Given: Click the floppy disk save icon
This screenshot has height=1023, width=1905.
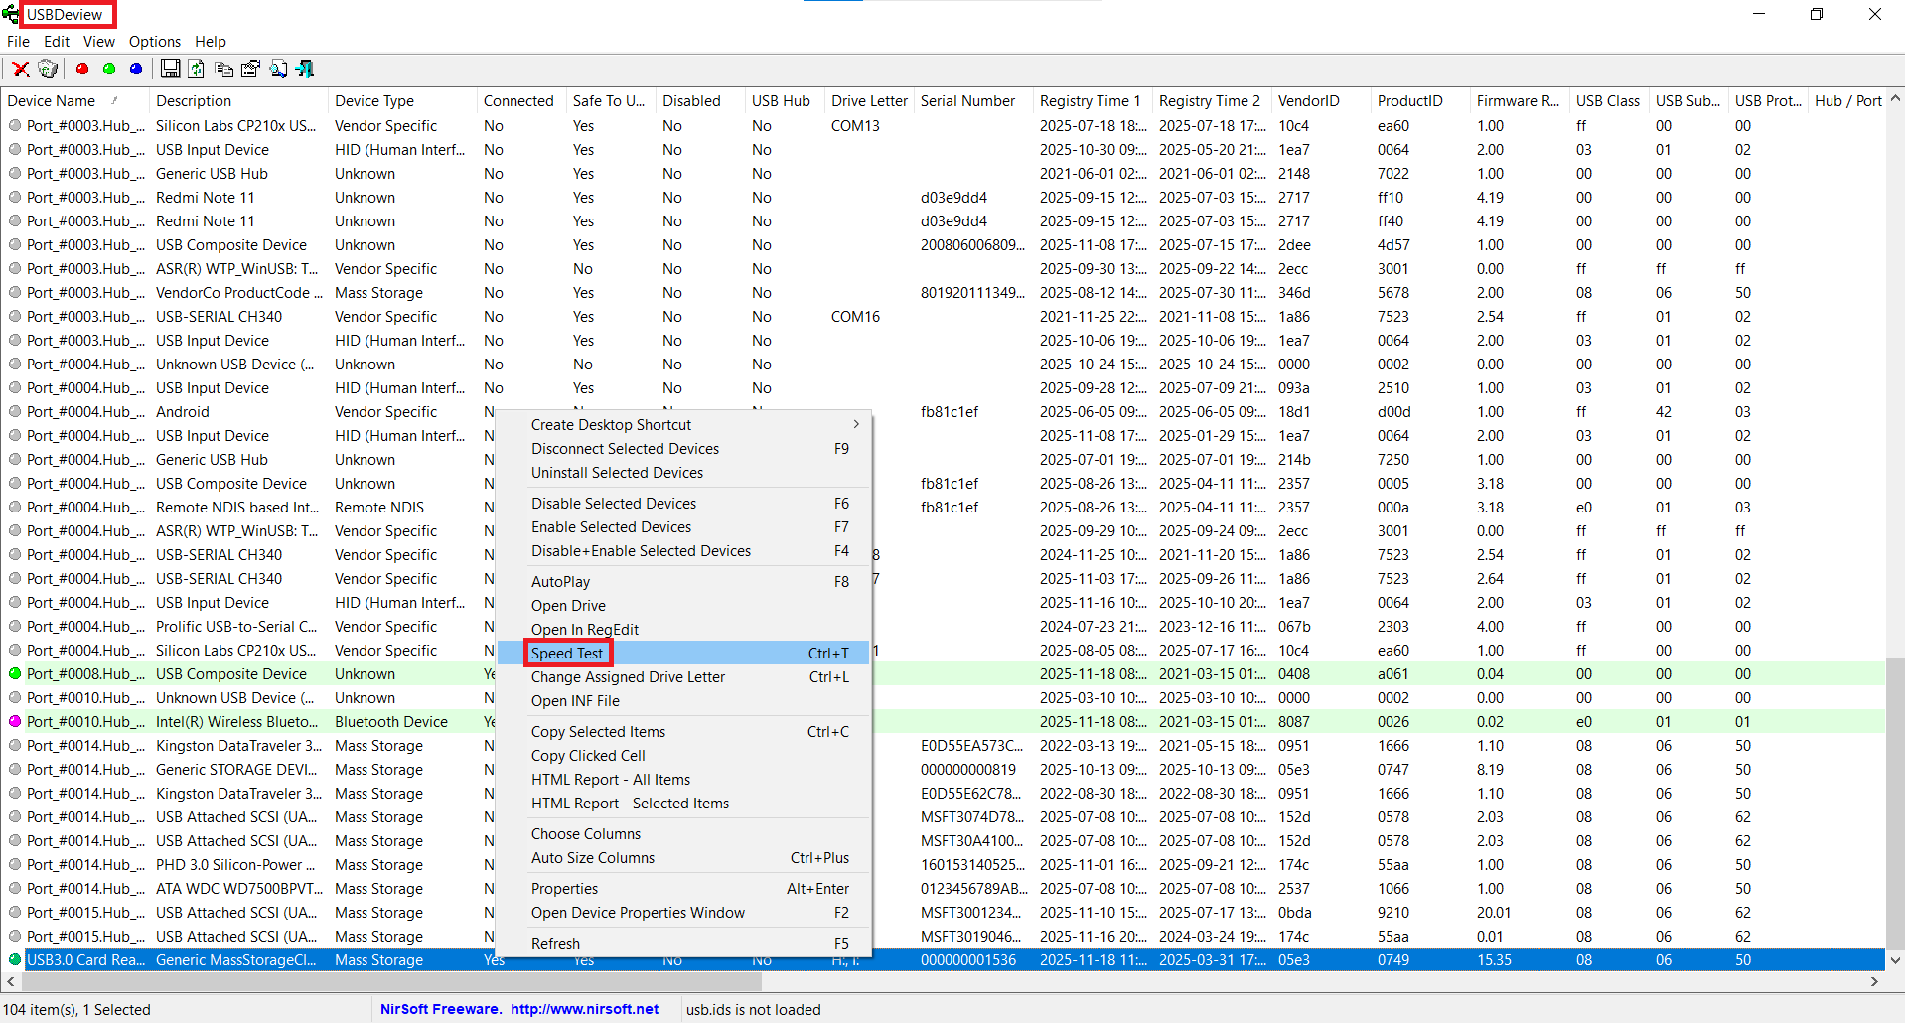Looking at the screenshot, I should tap(170, 69).
